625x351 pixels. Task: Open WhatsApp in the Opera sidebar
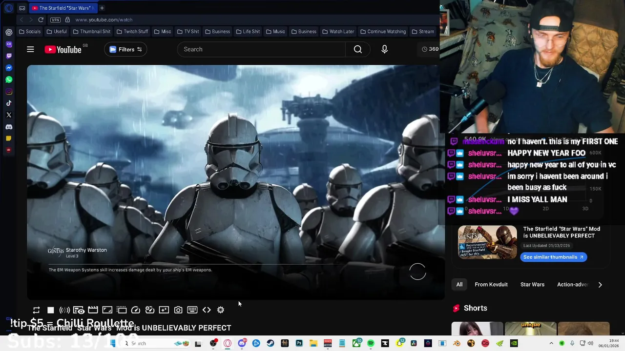point(9,79)
